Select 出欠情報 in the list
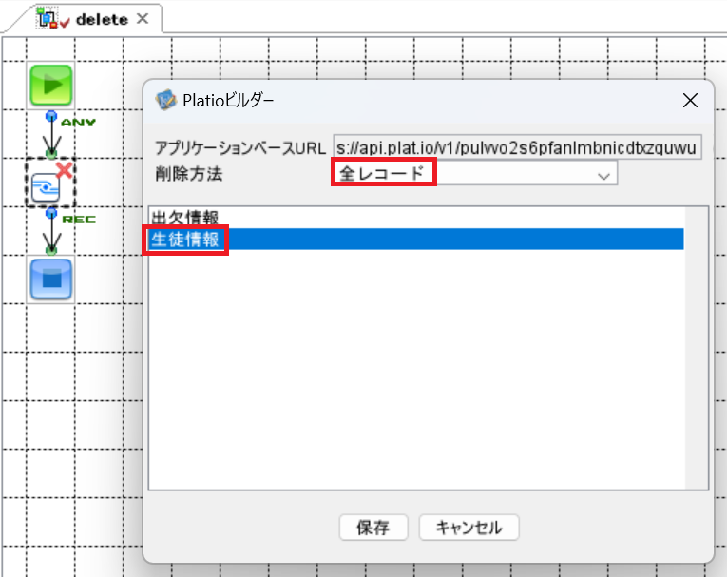 click(416, 217)
